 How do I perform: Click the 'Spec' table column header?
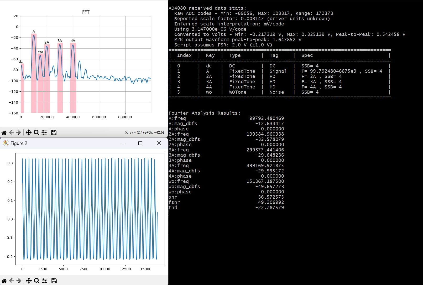tap(307, 55)
